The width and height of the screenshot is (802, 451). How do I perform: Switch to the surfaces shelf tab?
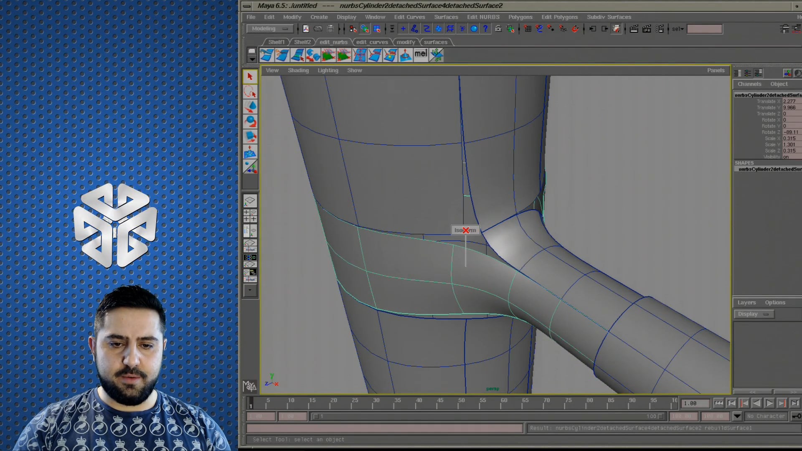[435, 42]
